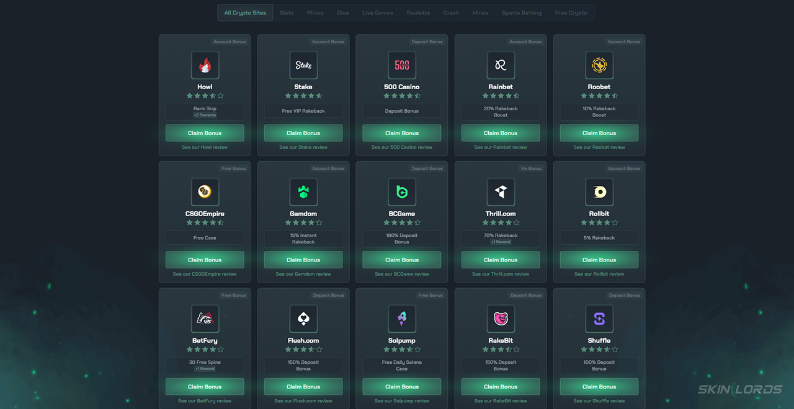
Task: Claim the Shuffle bonus
Action: click(599, 387)
